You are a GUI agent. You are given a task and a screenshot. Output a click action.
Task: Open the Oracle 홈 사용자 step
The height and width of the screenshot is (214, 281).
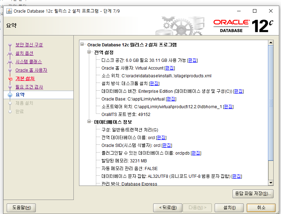(31, 70)
